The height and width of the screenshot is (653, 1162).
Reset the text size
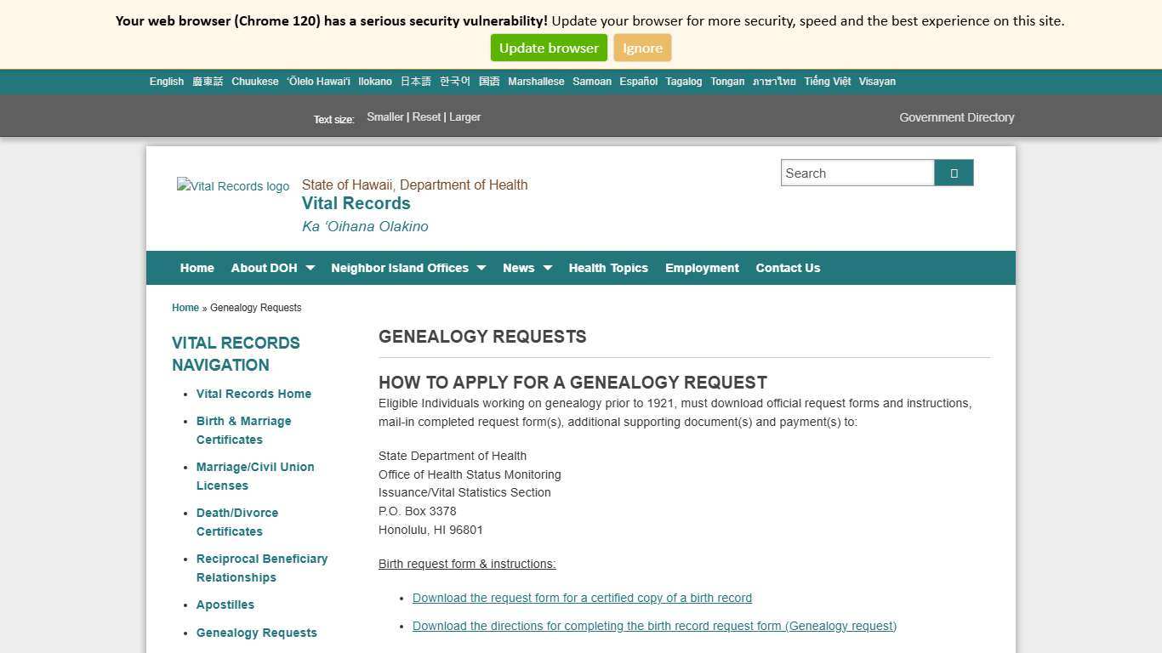click(x=426, y=116)
